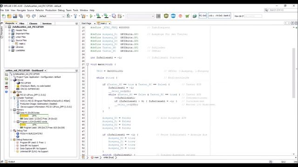The image size is (298, 167).
Task: Click the search magnifier icon
Action: 266,10
